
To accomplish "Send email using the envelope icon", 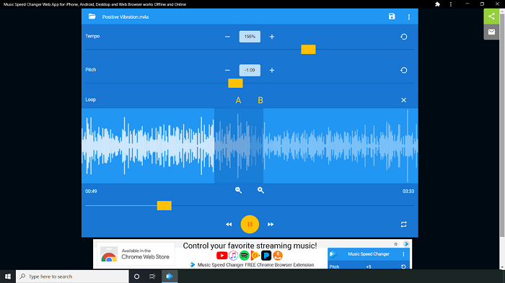I will point(491,32).
